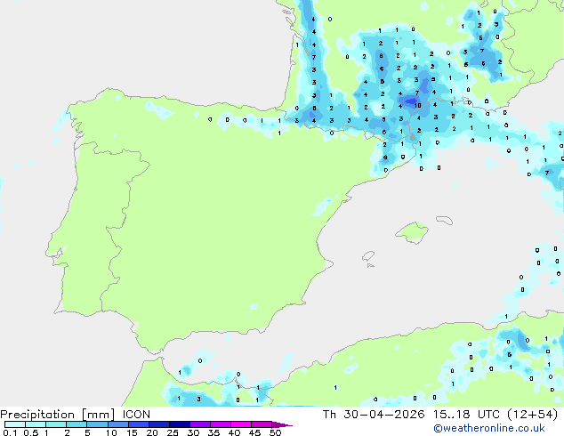The image size is (564, 436).
Task: Pick the 15–20 mm legend color swatch
Action: click(x=139, y=424)
